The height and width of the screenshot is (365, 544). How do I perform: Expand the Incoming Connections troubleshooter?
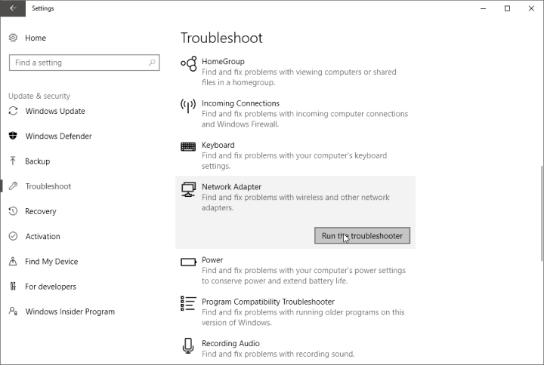[x=240, y=103]
